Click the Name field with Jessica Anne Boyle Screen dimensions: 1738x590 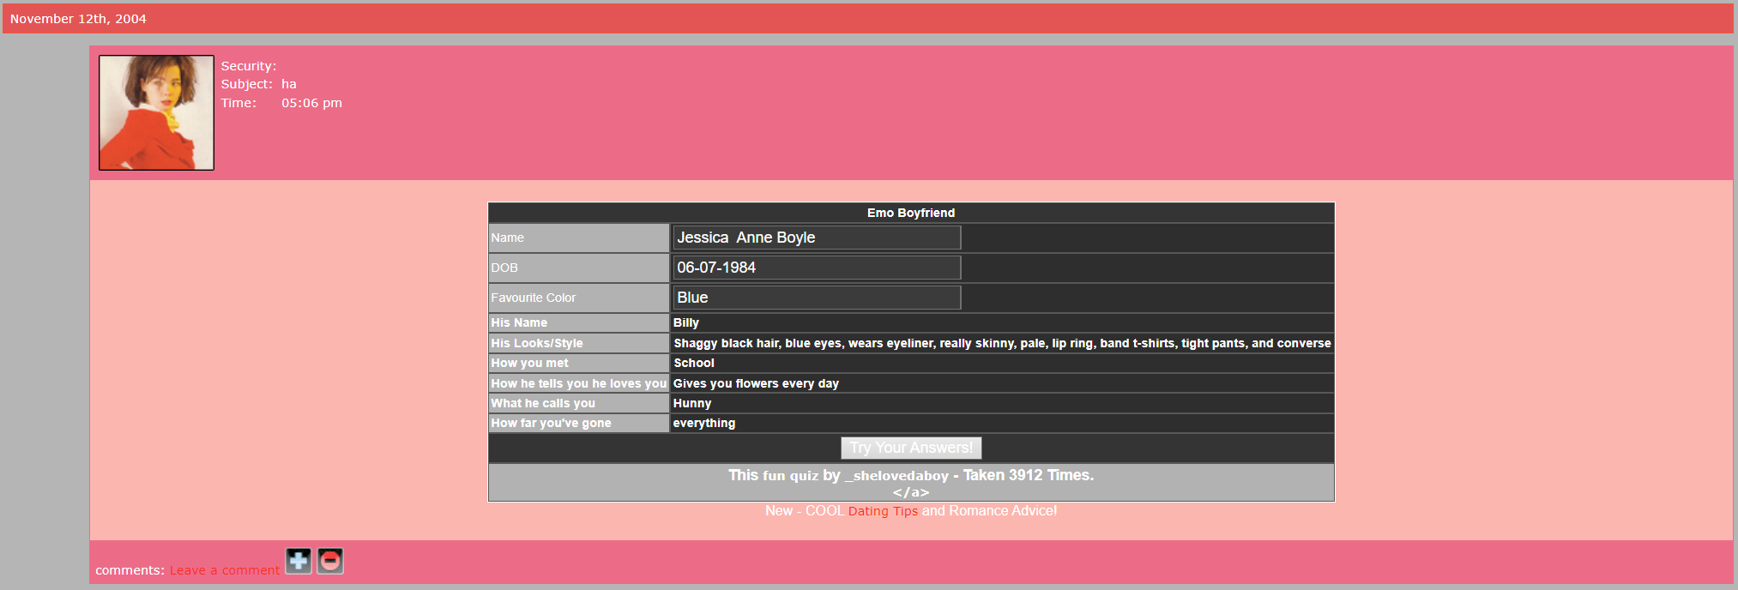click(x=817, y=238)
